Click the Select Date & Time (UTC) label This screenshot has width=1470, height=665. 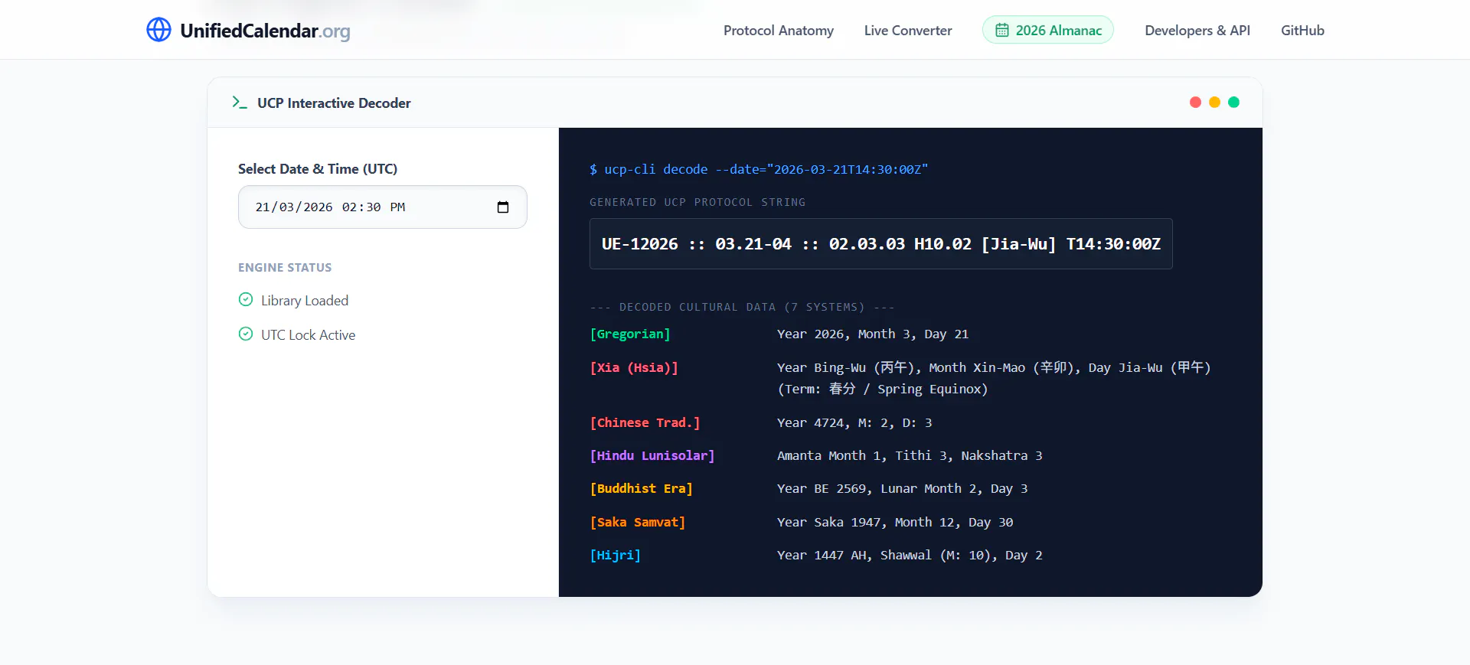(x=318, y=169)
